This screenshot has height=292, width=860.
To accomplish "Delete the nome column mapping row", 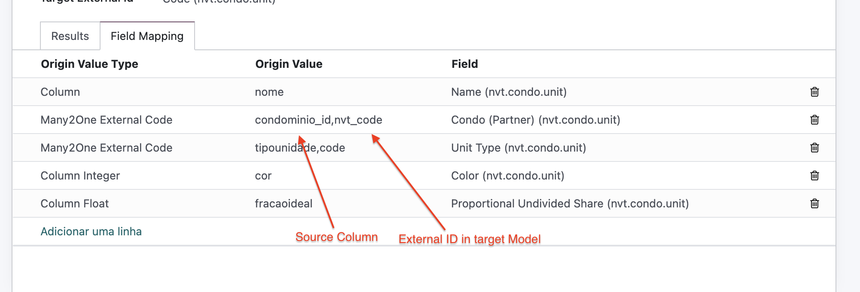I will [x=814, y=92].
